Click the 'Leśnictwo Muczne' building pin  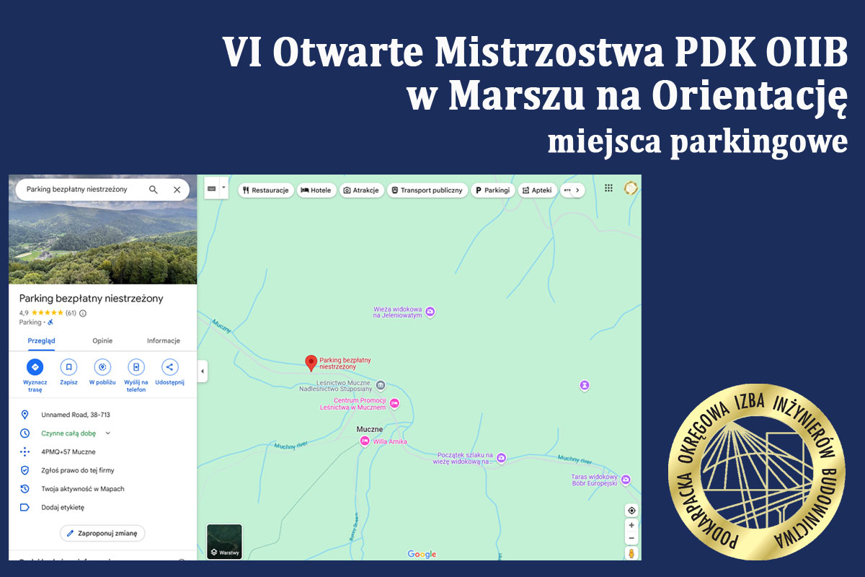381,384
